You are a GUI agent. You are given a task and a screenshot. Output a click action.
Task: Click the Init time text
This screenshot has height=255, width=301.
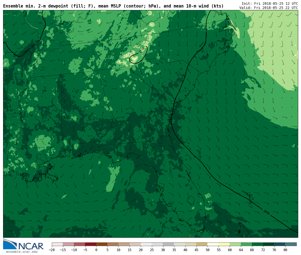coord(270,4)
